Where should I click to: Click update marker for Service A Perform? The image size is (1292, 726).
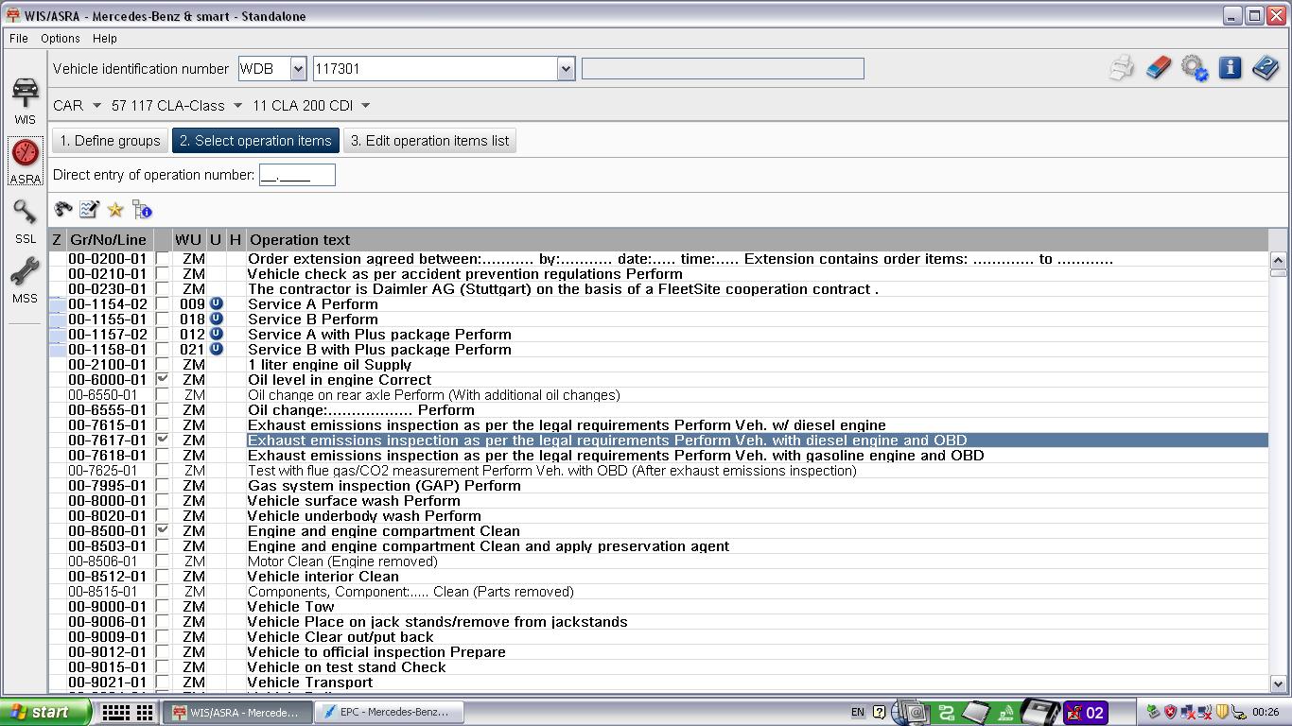coord(216,303)
